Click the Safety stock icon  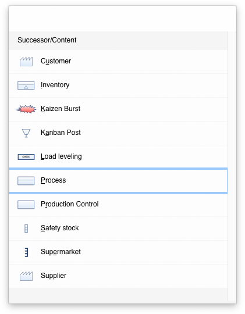[26, 229]
